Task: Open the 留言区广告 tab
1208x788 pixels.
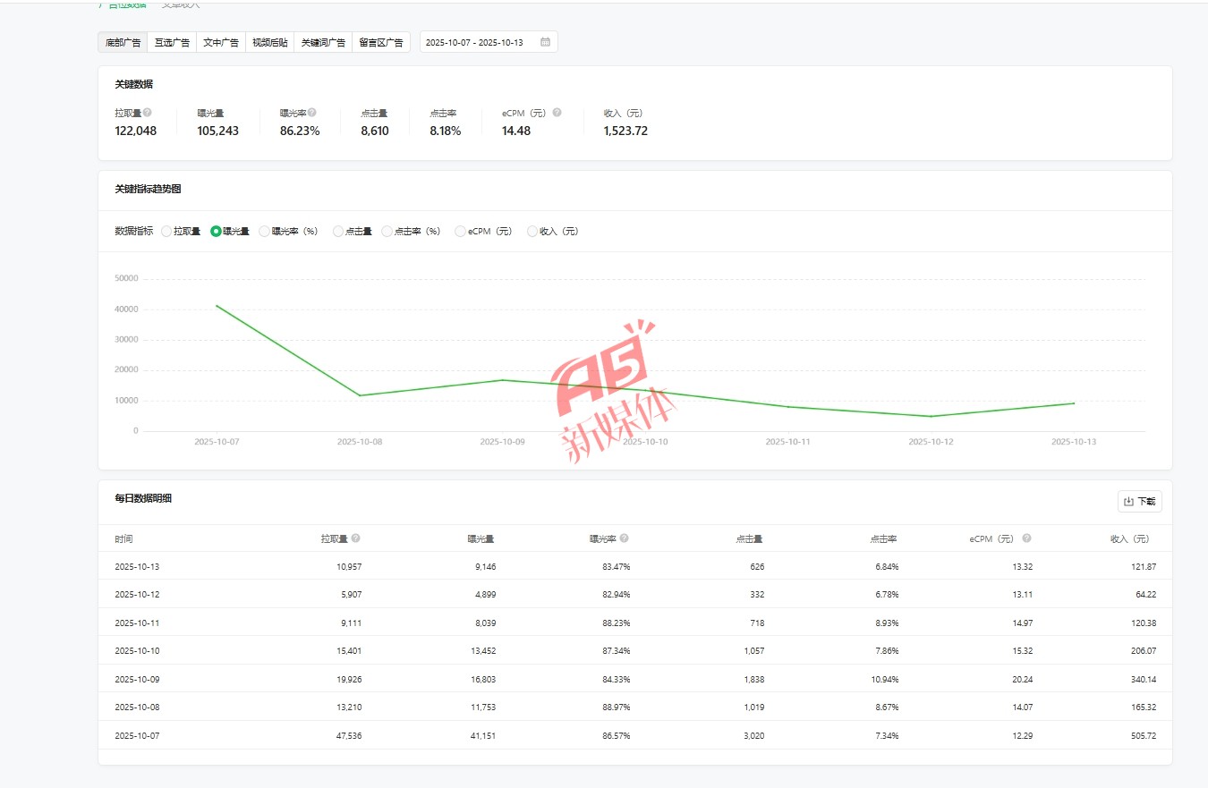Action: (x=380, y=42)
